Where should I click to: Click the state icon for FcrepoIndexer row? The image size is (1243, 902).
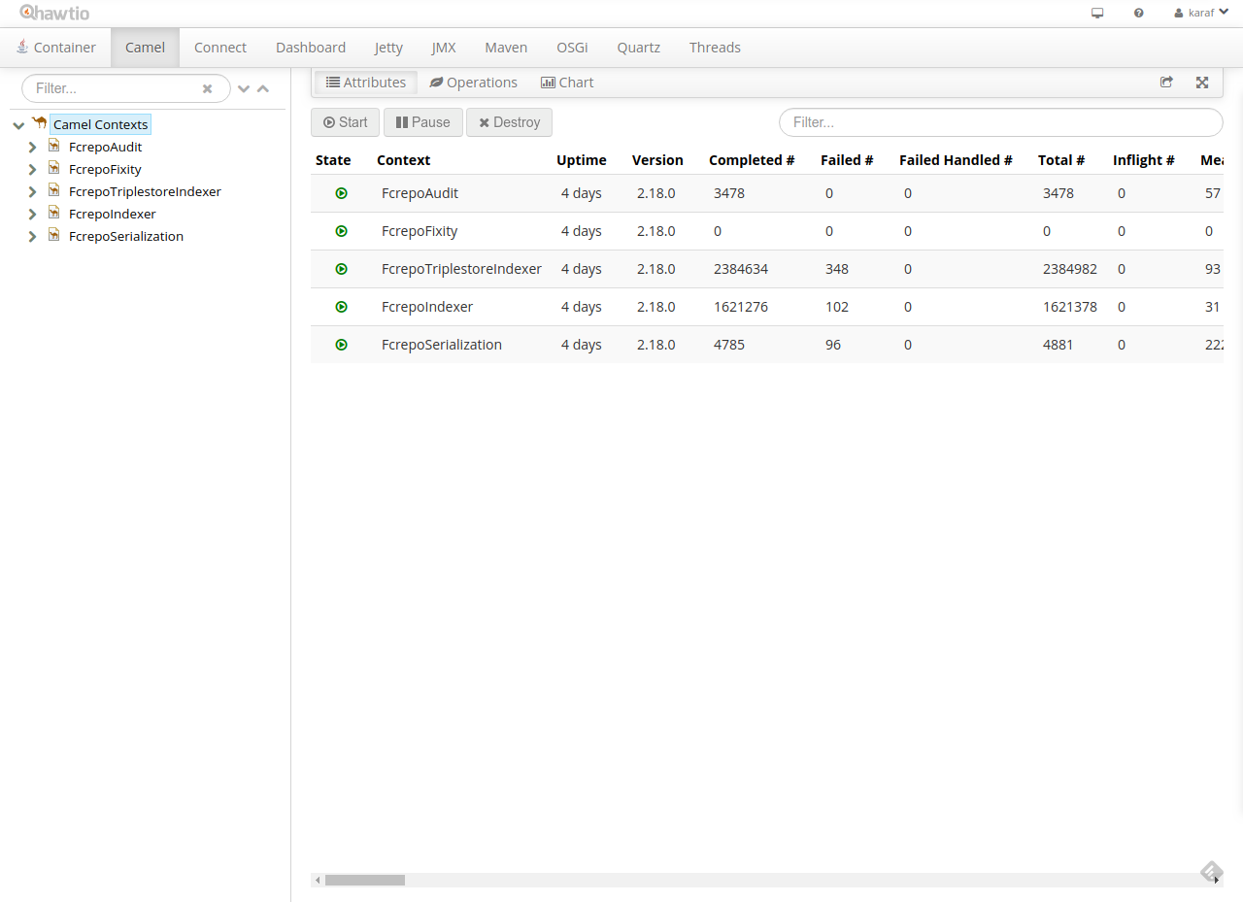click(341, 307)
